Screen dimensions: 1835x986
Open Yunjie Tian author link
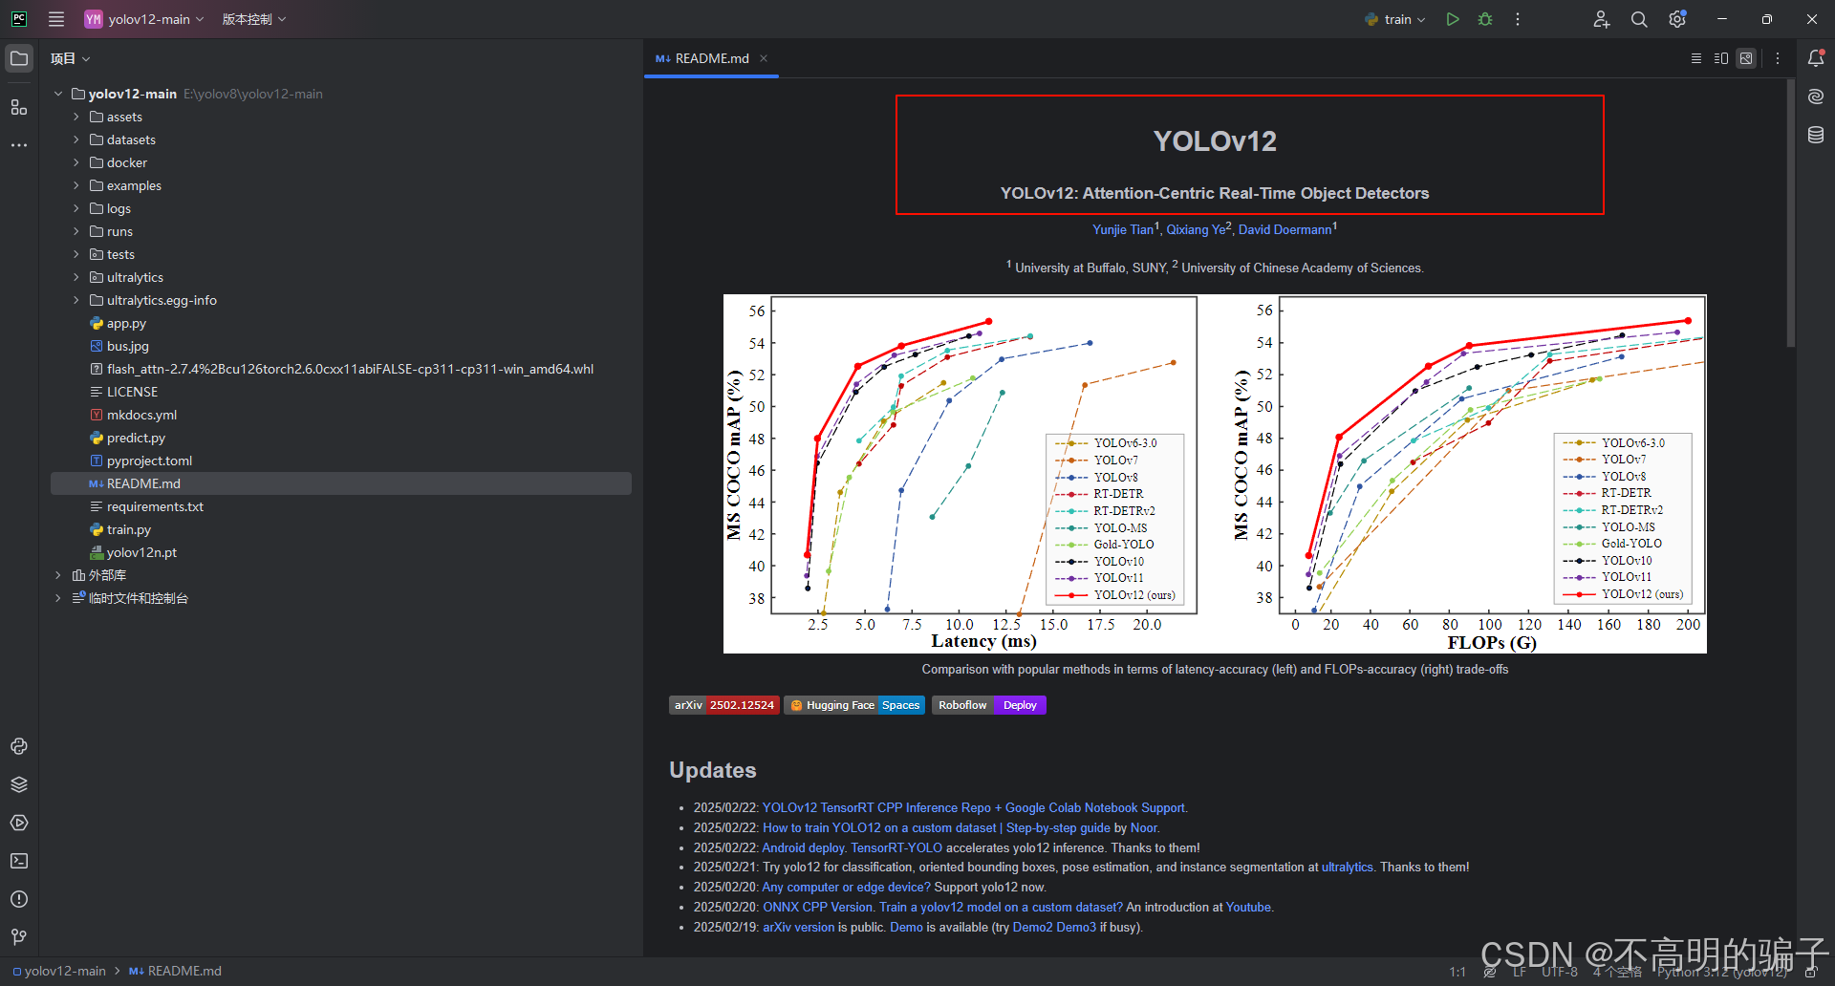click(x=1123, y=230)
